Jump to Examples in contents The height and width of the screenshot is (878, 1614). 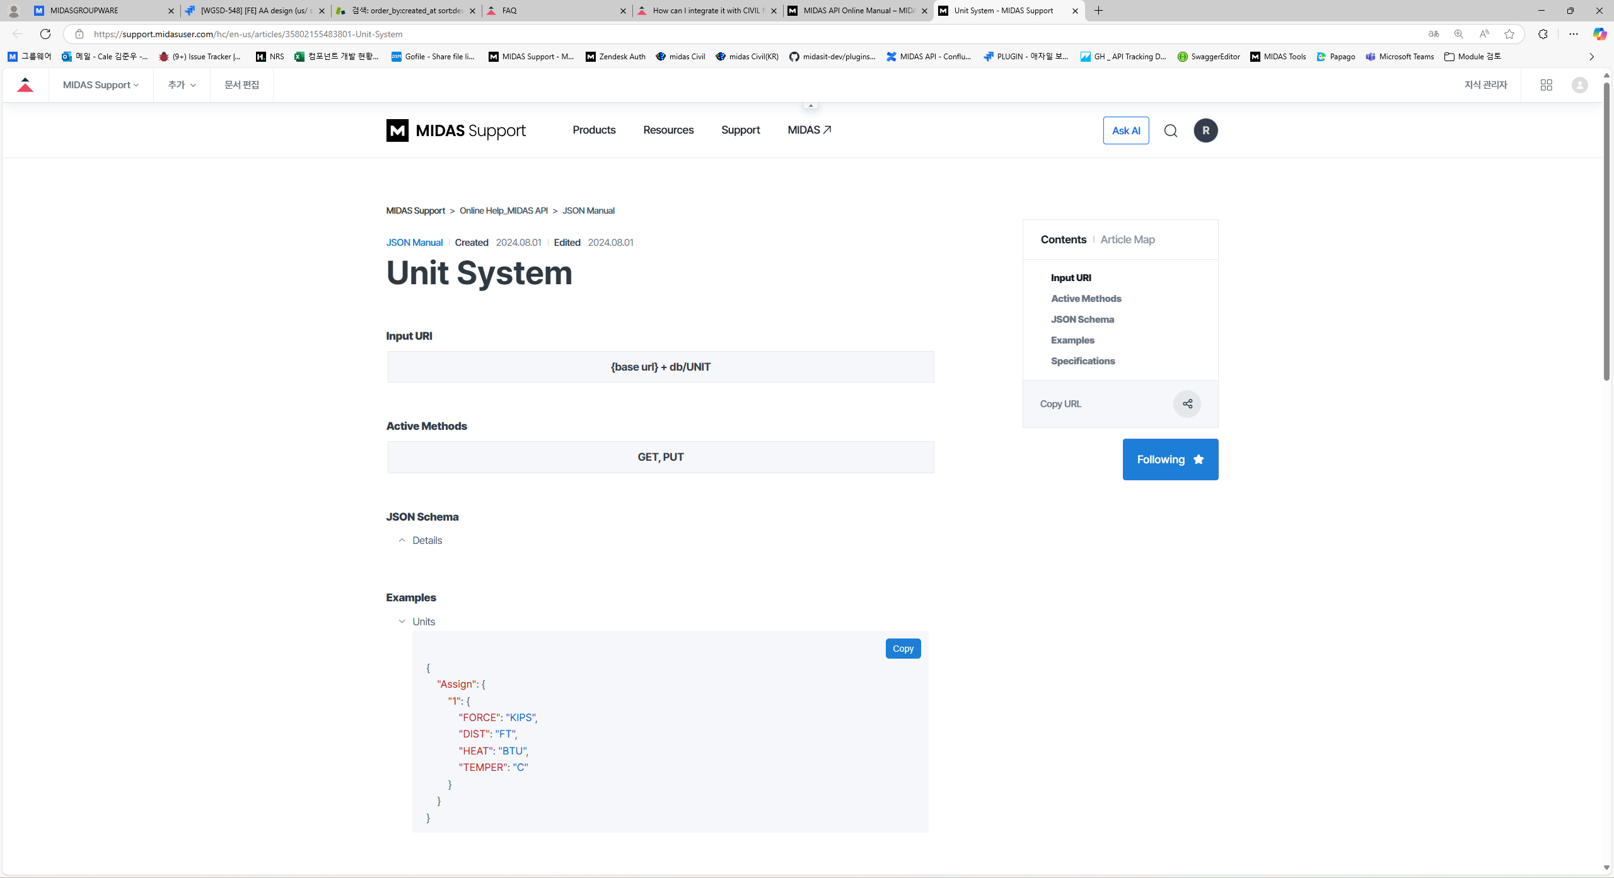click(x=1072, y=340)
